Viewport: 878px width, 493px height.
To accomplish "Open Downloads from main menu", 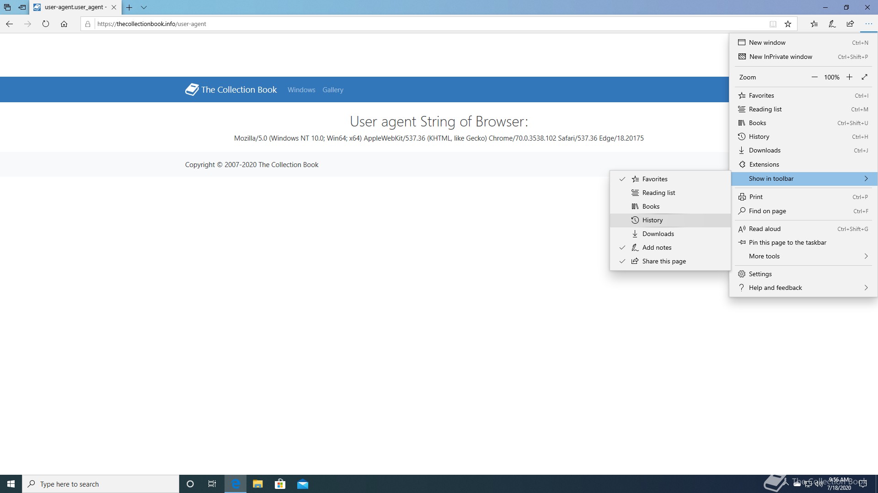I will pyautogui.click(x=803, y=150).
